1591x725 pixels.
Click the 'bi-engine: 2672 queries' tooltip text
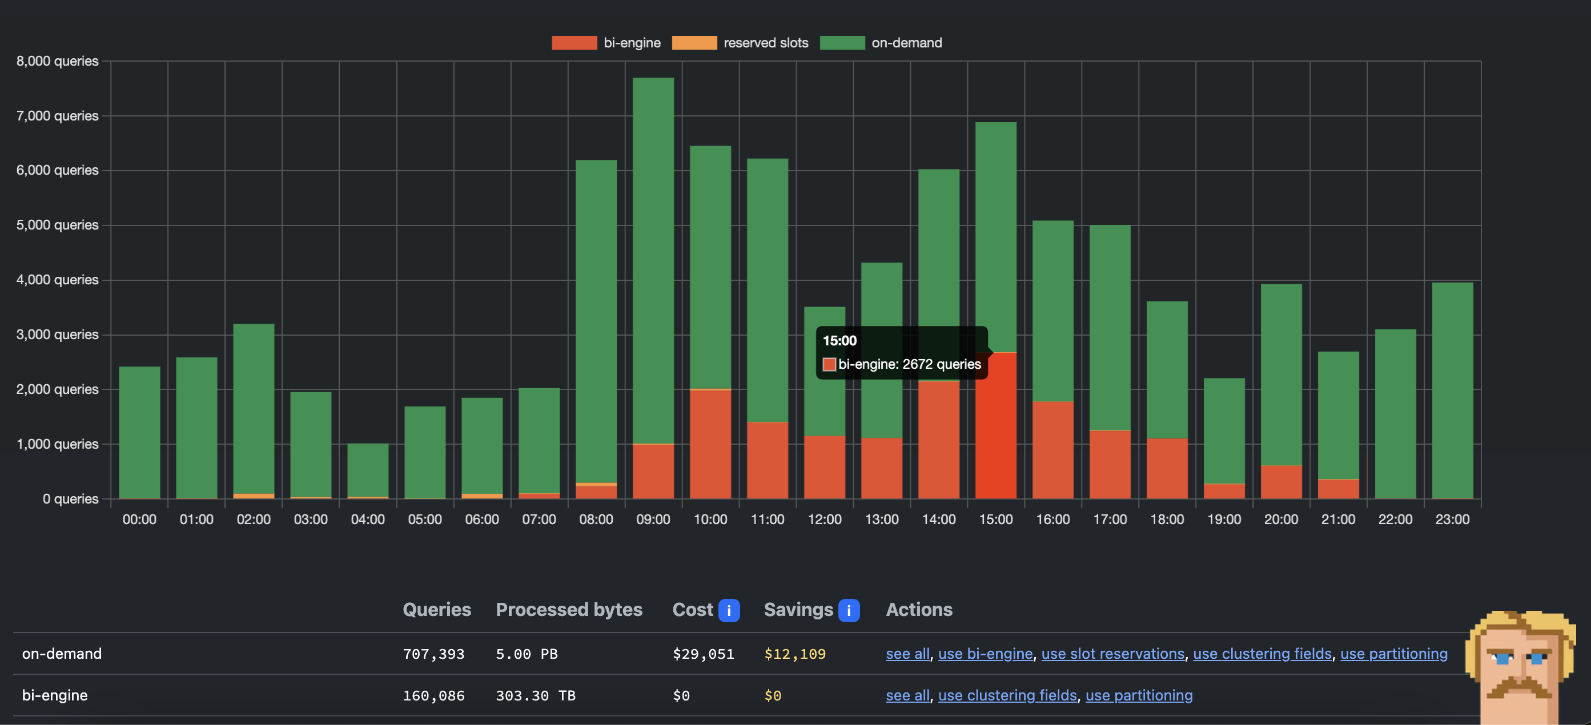point(909,364)
